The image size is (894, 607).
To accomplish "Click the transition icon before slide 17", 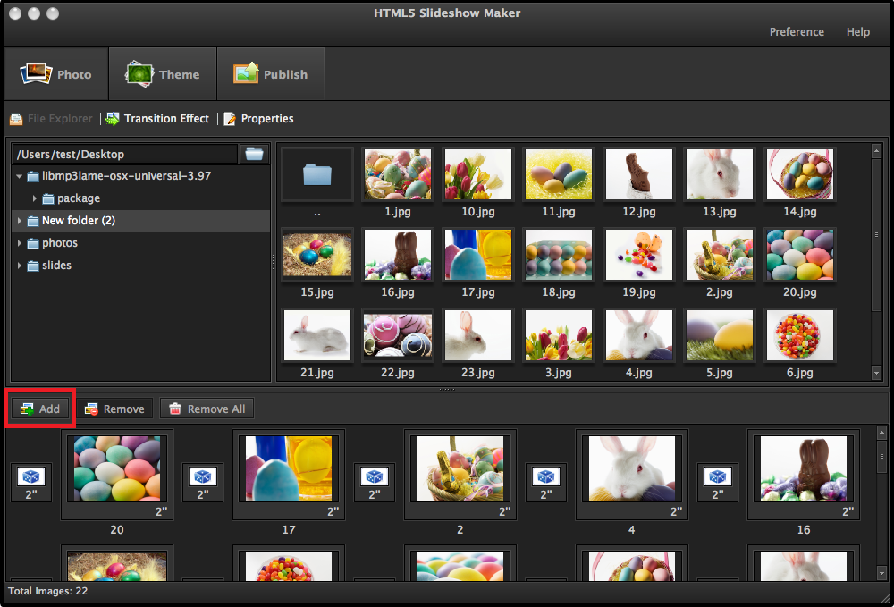I will pyautogui.click(x=203, y=476).
